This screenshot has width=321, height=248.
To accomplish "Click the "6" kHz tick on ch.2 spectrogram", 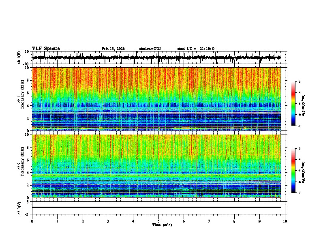I will (28, 160).
